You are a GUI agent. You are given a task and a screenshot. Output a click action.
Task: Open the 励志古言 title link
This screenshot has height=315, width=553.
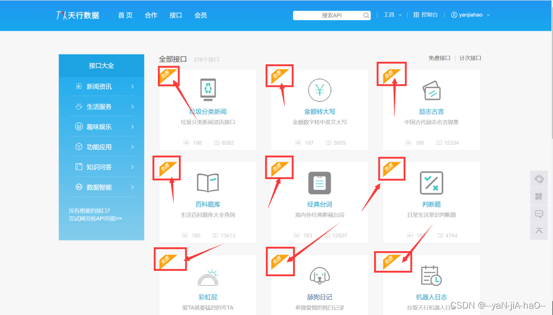pyautogui.click(x=431, y=111)
